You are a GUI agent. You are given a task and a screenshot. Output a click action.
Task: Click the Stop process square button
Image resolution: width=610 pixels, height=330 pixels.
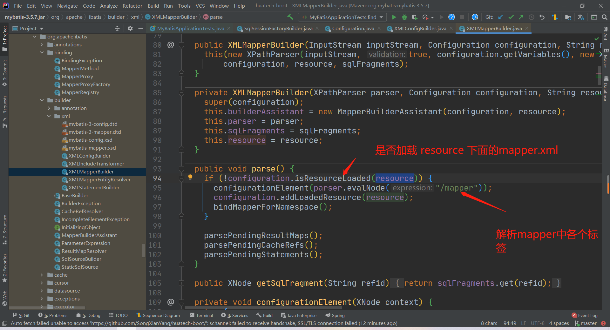click(462, 17)
